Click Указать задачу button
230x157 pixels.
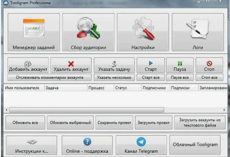[x=114, y=65]
